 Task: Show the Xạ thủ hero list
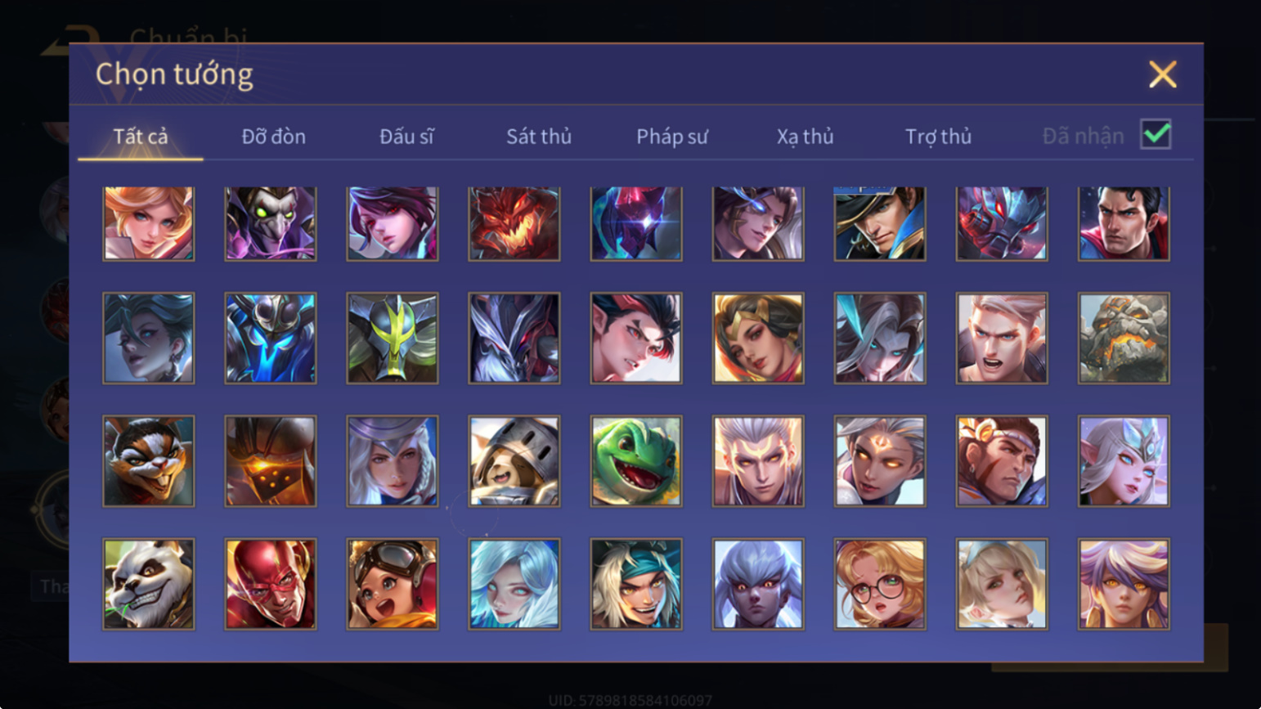pyautogui.click(x=805, y=137)
